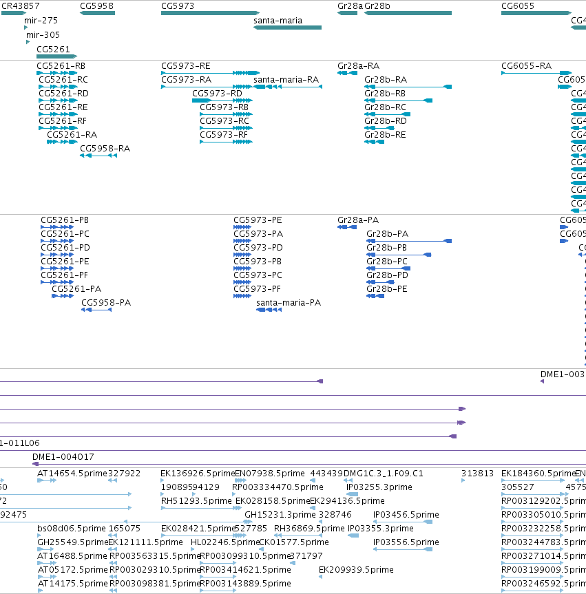Select protein Gr28b-PD

388,275
